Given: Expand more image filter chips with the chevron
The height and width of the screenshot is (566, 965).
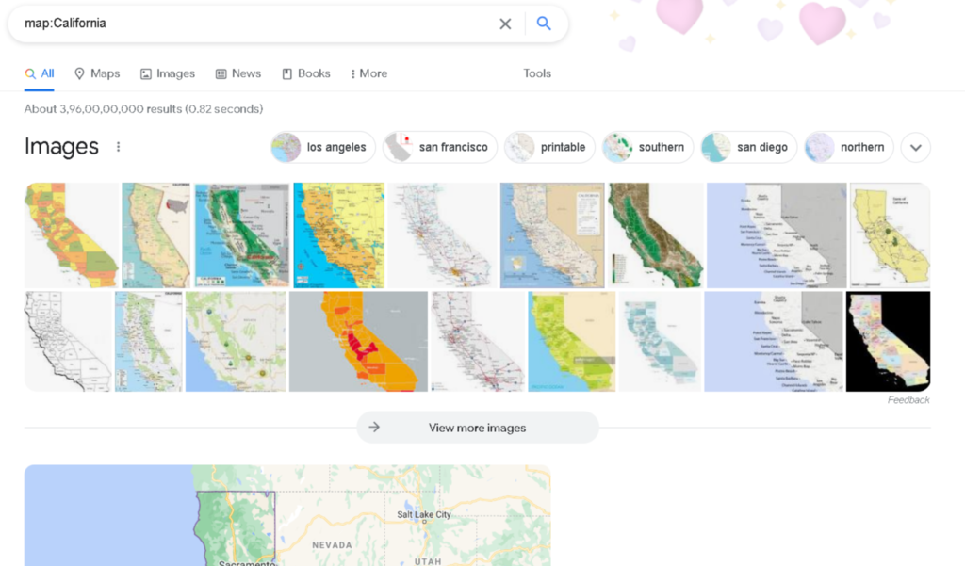Looking at the screenshot, I should pos(915,147).
